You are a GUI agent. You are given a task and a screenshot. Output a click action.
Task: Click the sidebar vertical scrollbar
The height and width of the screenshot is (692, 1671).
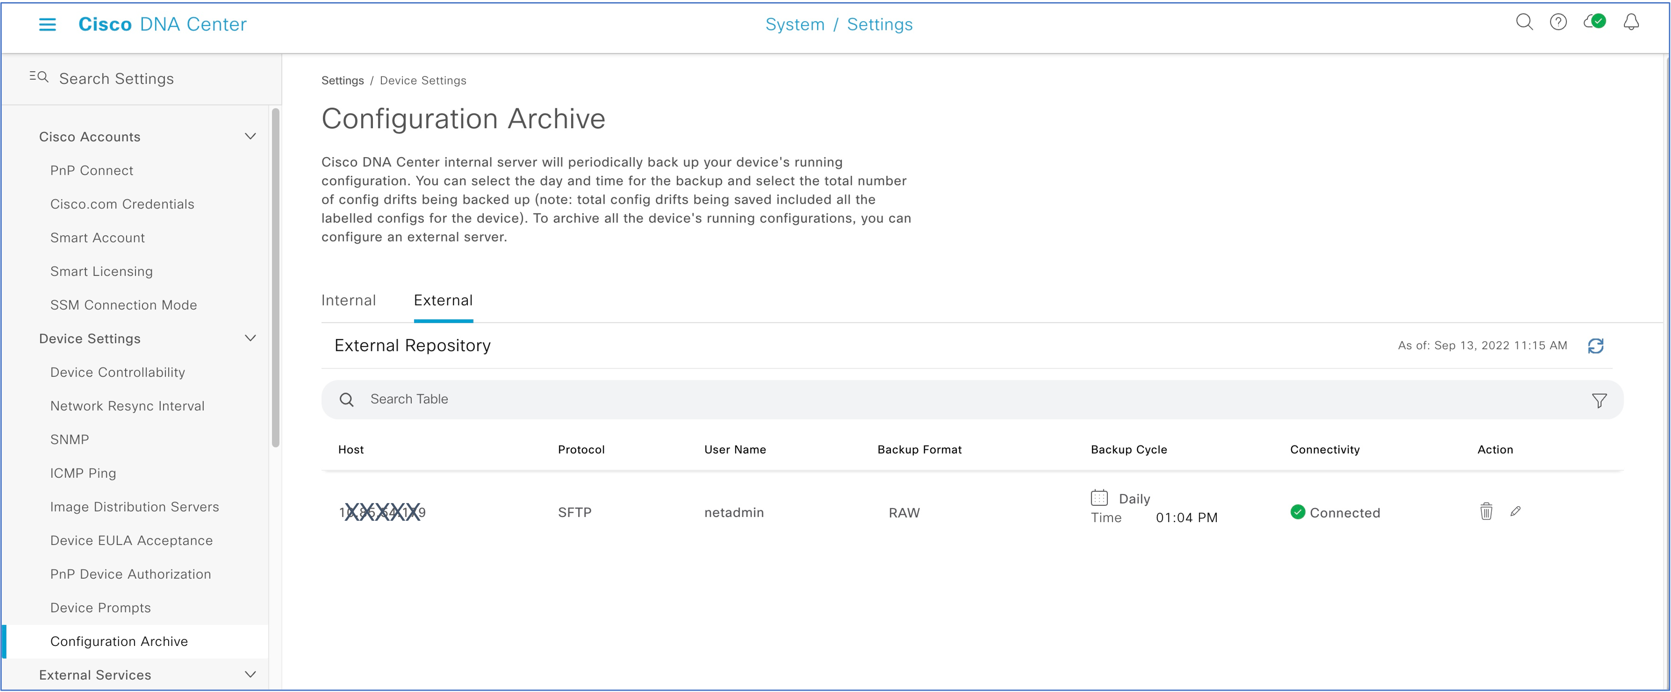(x=276, y=279)
